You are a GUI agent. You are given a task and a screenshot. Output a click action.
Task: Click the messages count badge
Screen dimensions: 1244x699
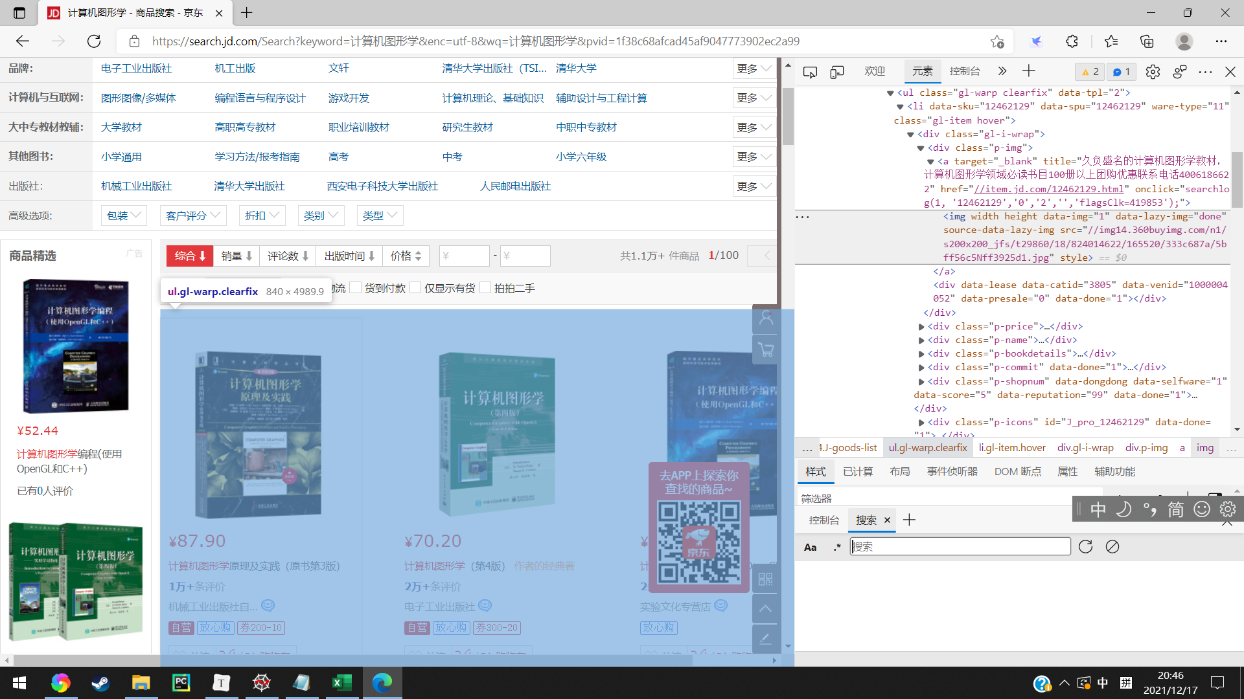(x=1122, y=72)
